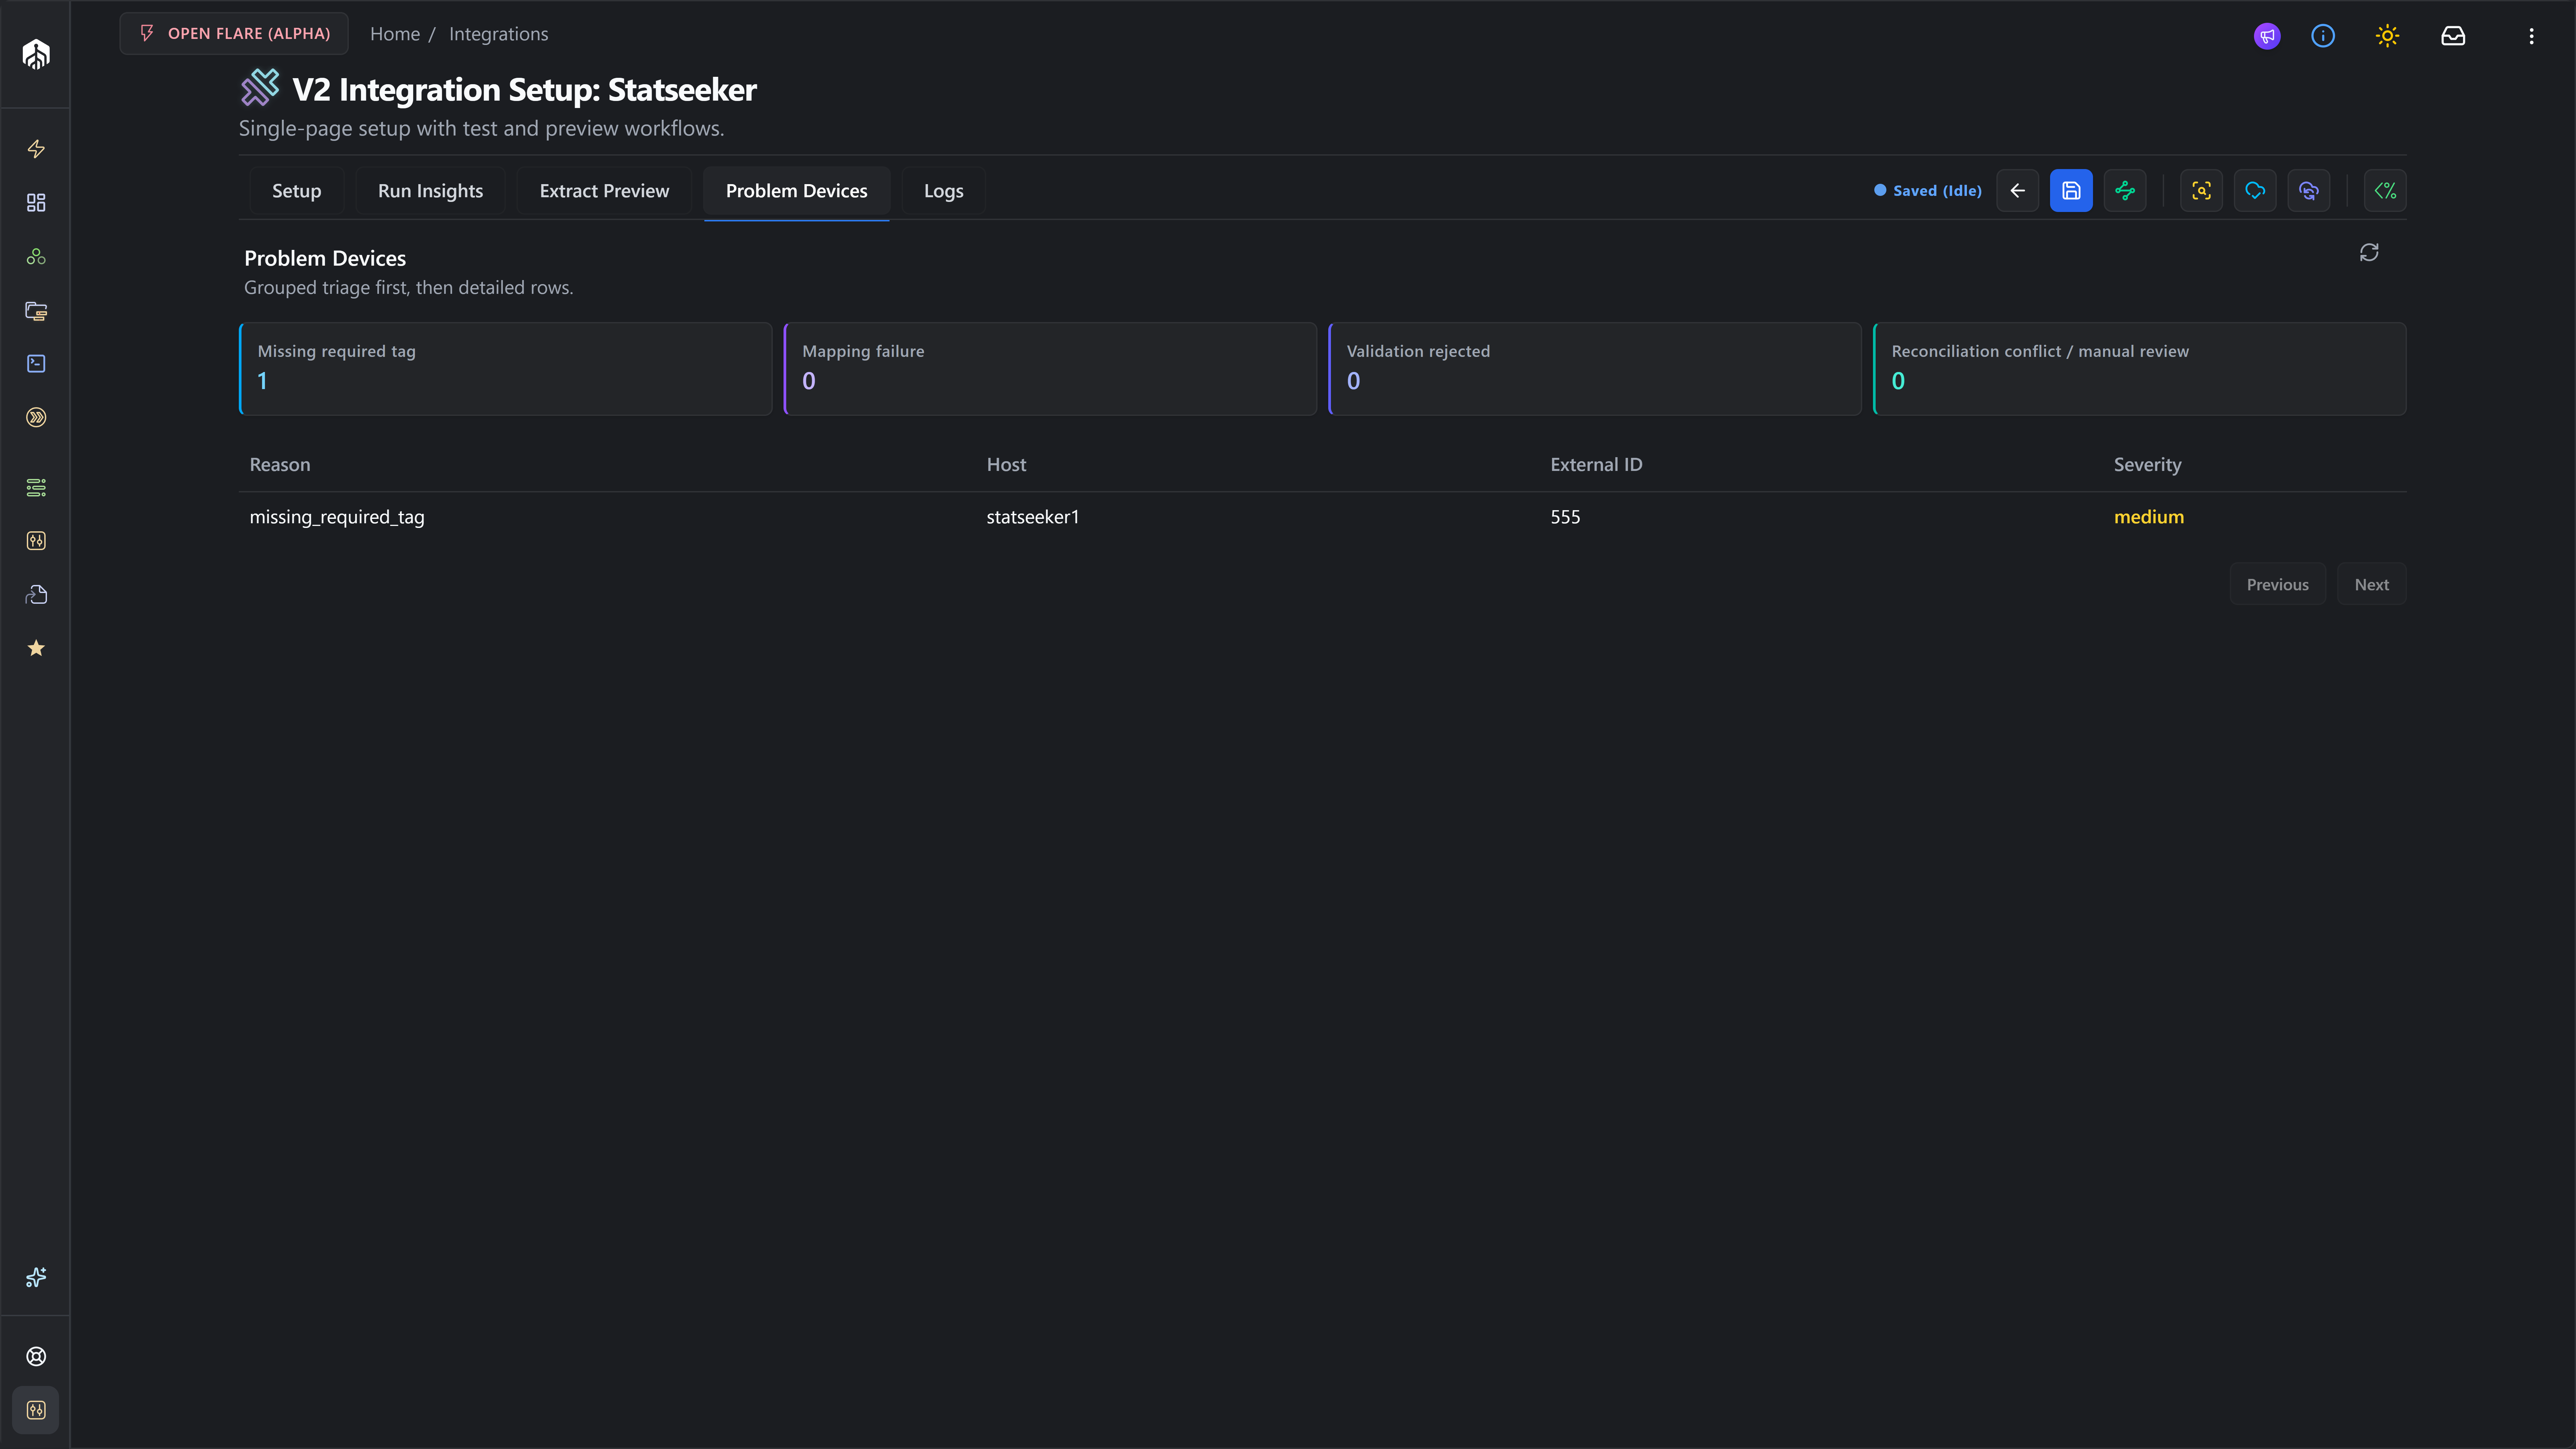2576x1449 pixels.
Task: Open the purple megaphone announcements icon
Action: pos(2267,36)
